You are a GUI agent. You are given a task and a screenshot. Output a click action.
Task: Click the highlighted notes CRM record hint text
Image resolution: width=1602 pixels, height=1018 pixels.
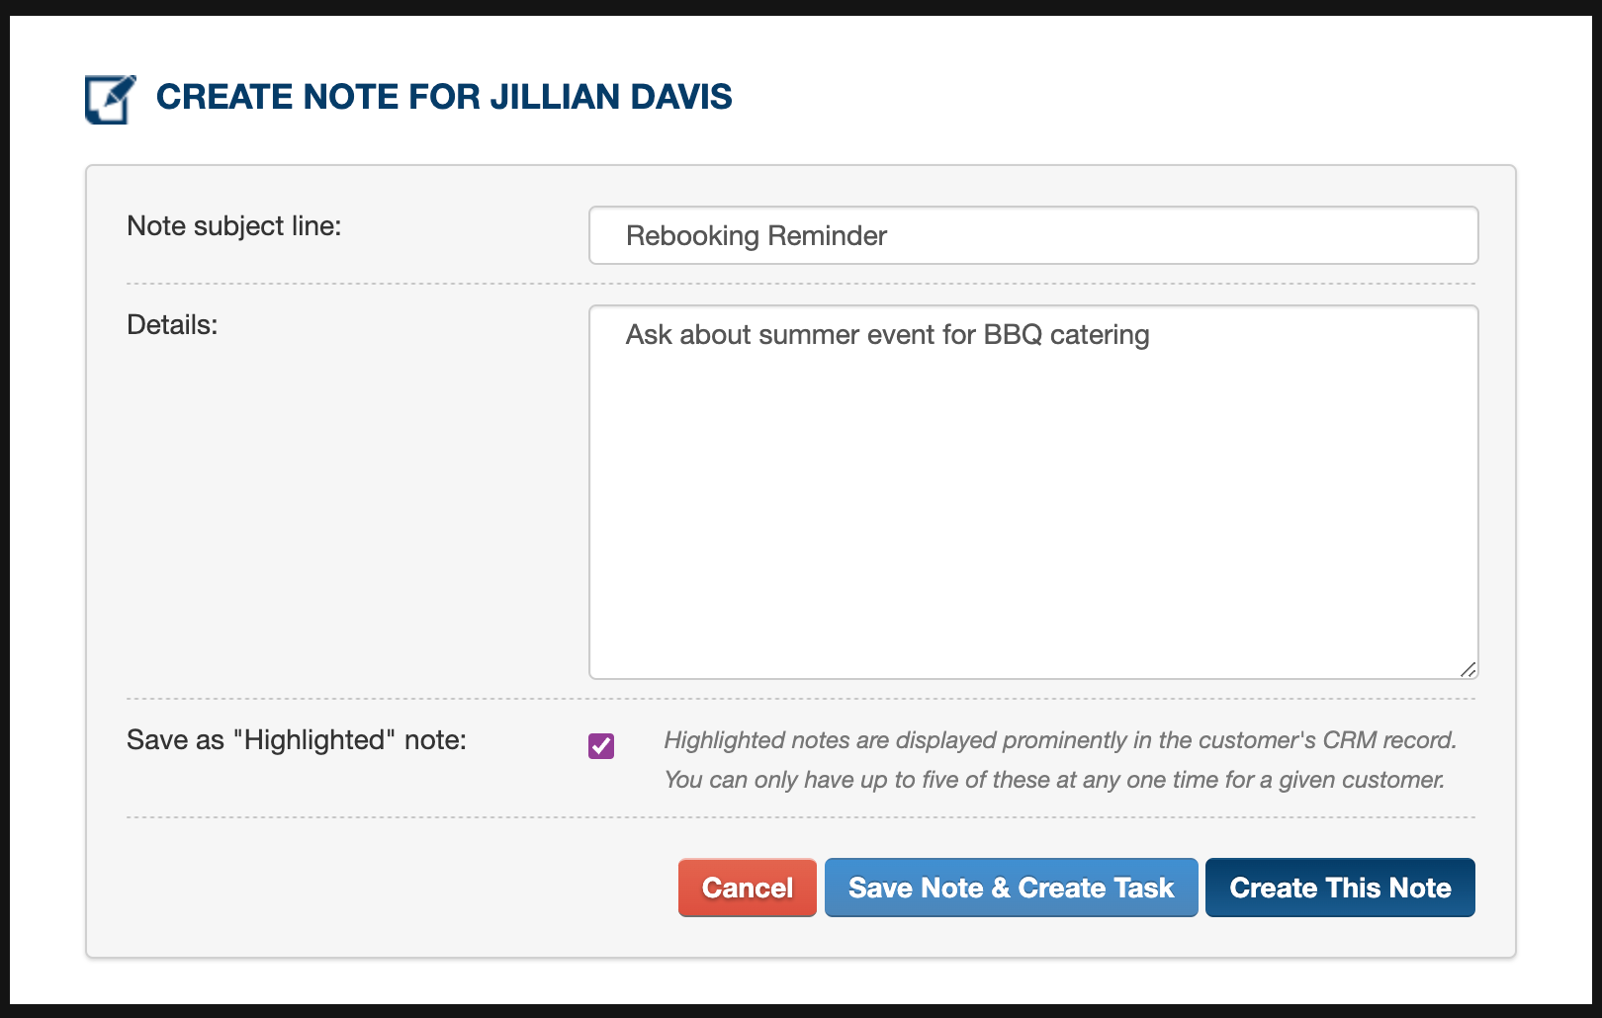pyautogui.click(x=1060, y=740)
